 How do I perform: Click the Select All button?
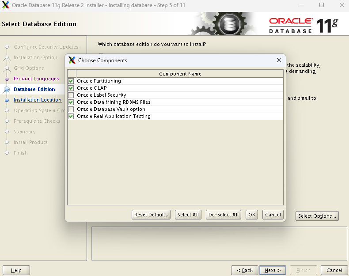coord(188,215)
